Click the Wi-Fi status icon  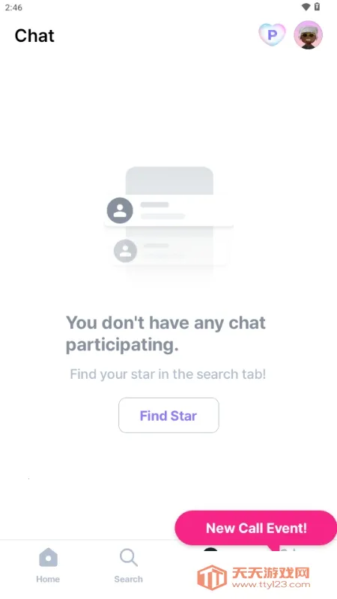pos(306,7)
